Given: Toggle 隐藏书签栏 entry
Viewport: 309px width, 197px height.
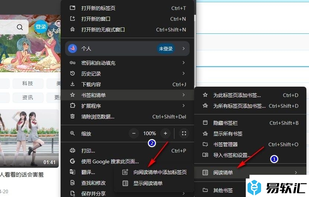Looking at the screenshot, I should tap(250, 123).
